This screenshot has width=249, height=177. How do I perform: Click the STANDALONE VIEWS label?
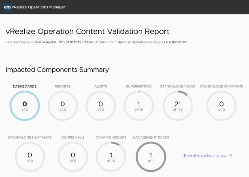coord(178,86)
